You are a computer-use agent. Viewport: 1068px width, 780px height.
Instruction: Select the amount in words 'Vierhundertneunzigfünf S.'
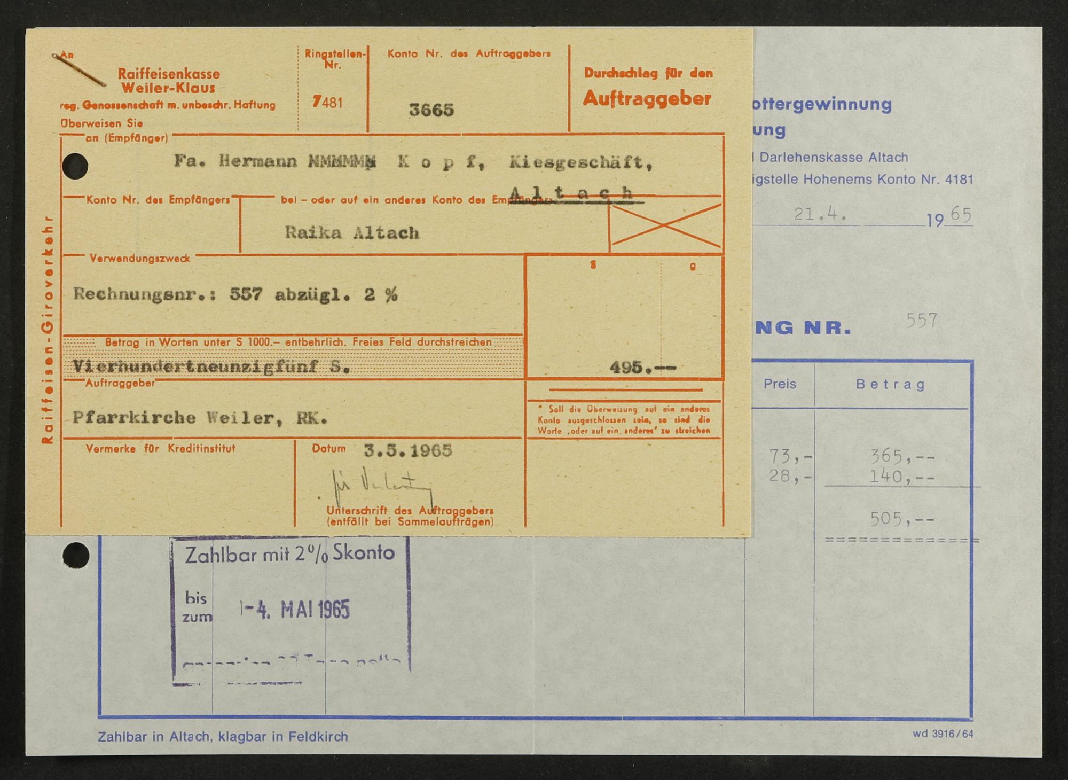pyautogui.click(x=212, y=367)
